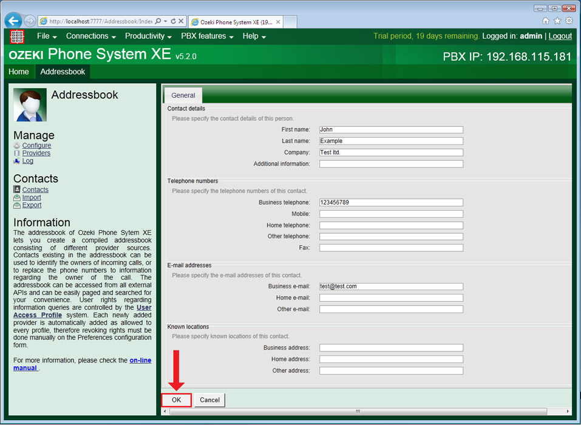Screen dimensions: 581x425
Task: Stop loading with address bar X
Action: [181, 21]
